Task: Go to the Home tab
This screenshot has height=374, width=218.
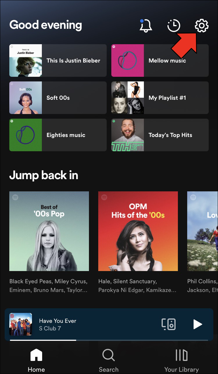Action: (x=36, y=361)
